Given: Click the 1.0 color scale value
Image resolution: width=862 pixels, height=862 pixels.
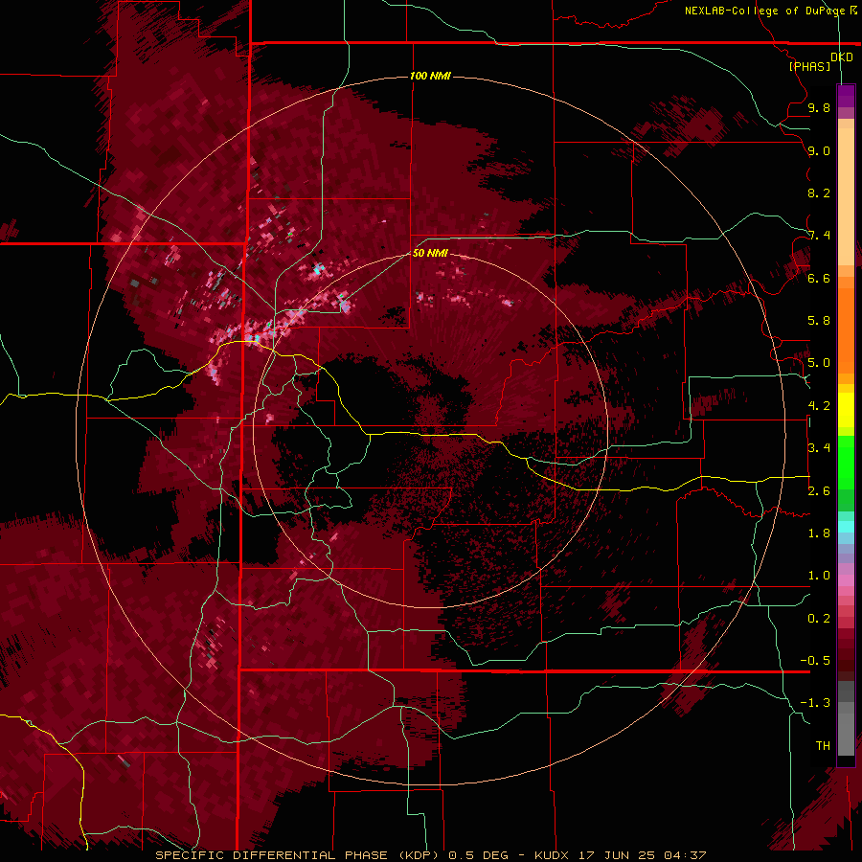Looking at the screenshot, I should 819,576.
